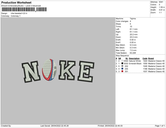166x128 pixels.
Task: Click the Min Stitch value 0.3 mm
Action: tap(133, 48)
